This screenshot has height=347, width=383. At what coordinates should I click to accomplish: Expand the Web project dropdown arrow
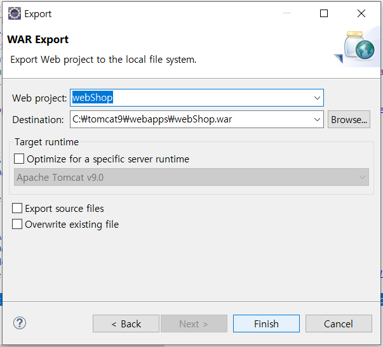click(x=317, y=98)
